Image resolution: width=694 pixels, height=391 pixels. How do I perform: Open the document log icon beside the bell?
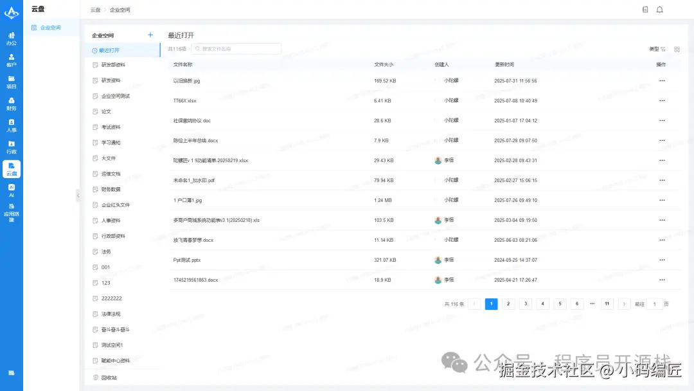point(645,10)
